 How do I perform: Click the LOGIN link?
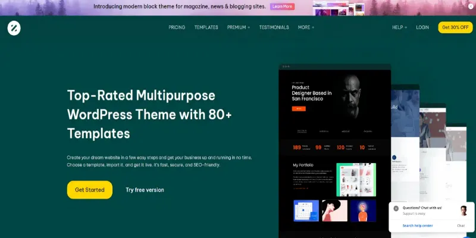[x=422, y=27]
